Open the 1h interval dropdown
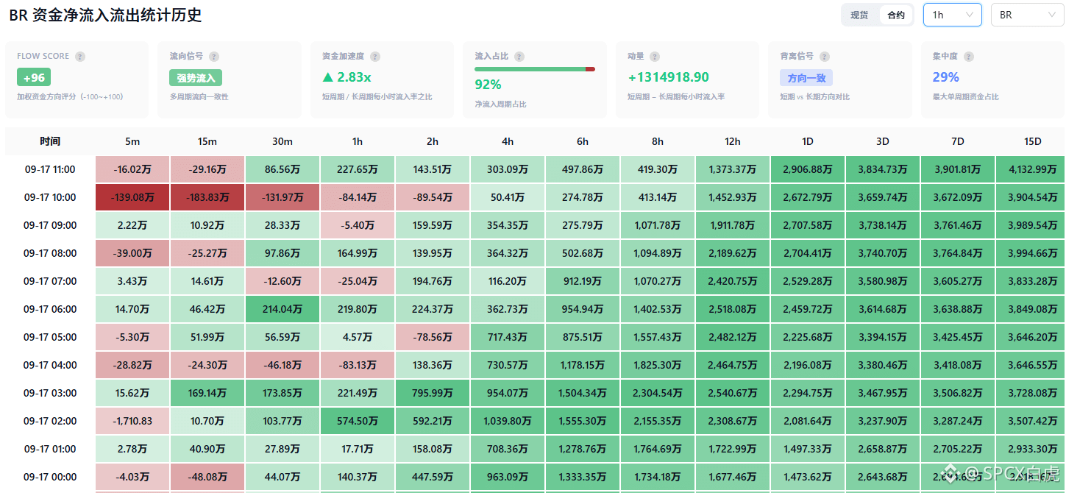Screen dimensions: 1066x493 point(953,15)
